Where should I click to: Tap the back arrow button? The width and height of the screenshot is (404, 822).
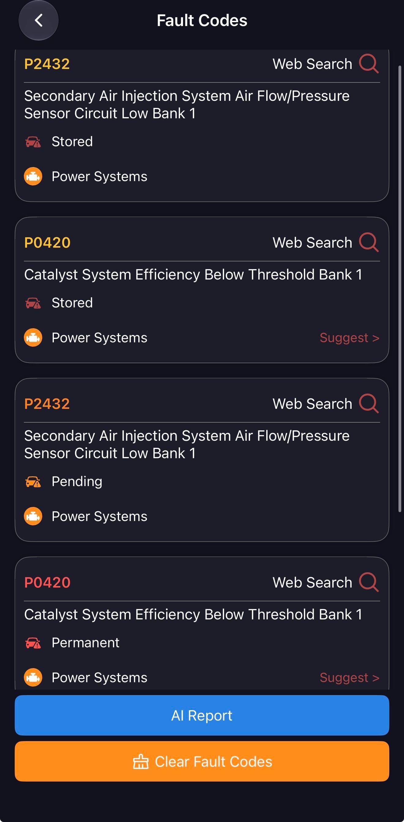click(x=39, y=21)
